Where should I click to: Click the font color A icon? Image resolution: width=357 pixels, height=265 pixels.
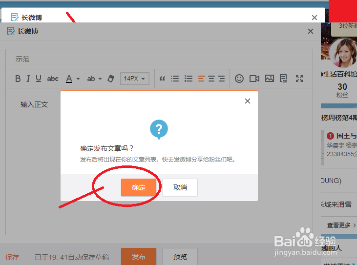click(x=69, y=79)
